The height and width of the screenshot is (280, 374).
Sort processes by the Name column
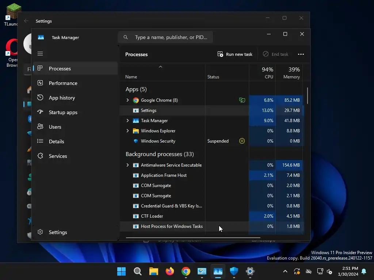[131, 77]
